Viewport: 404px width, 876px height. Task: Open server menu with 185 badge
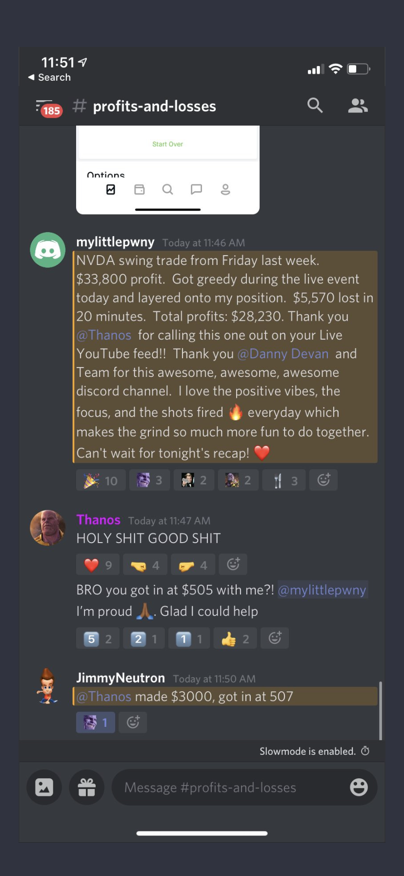click(x=49, y=108)
